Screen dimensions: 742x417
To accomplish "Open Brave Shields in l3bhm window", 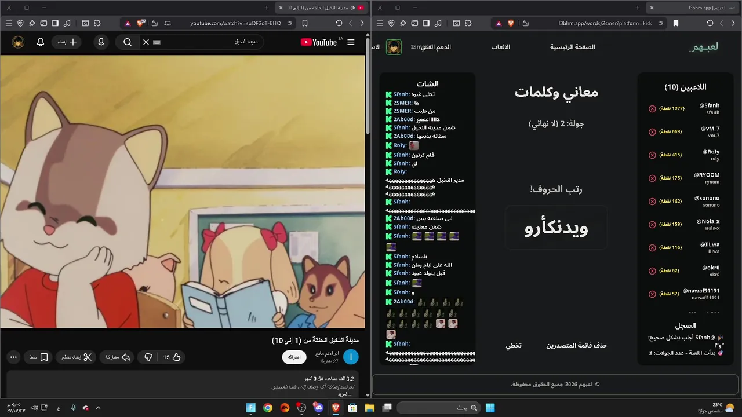I will (511, 23).
